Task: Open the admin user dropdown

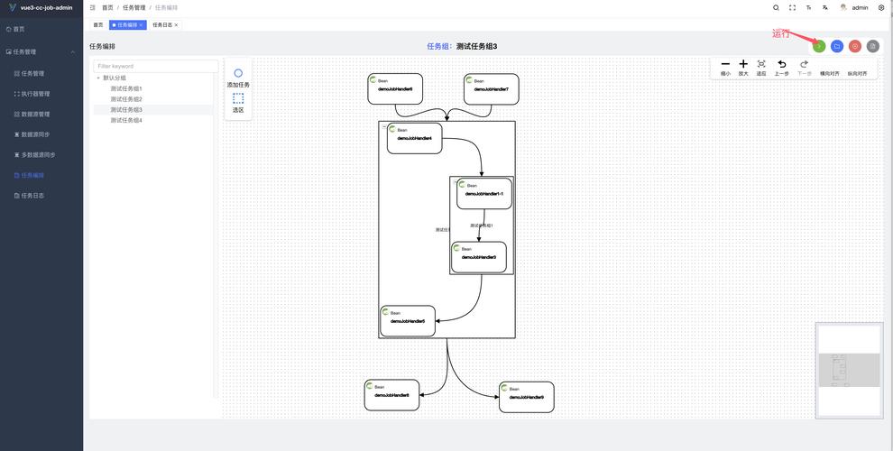Action: point(855,7)
